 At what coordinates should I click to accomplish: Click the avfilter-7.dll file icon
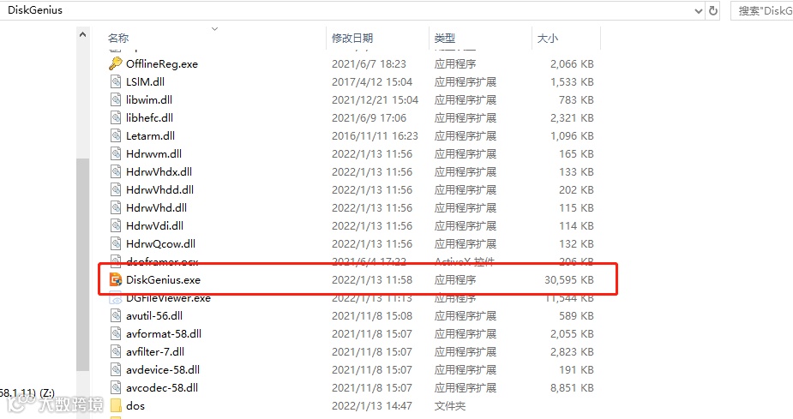116,351
